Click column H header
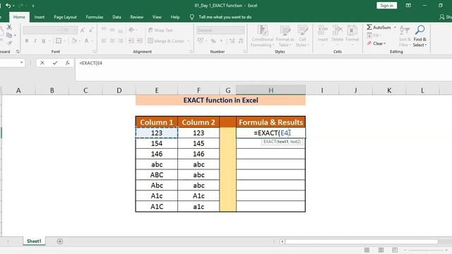Viewport: 452px width, 254px height. 270,90
